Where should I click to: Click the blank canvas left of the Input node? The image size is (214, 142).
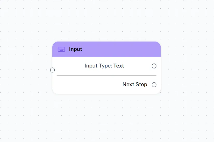(x=26, y=70)
